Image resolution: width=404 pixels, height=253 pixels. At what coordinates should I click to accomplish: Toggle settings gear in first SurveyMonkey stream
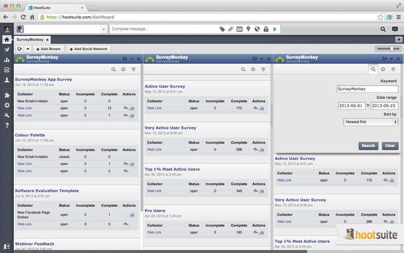click(123, 69)
